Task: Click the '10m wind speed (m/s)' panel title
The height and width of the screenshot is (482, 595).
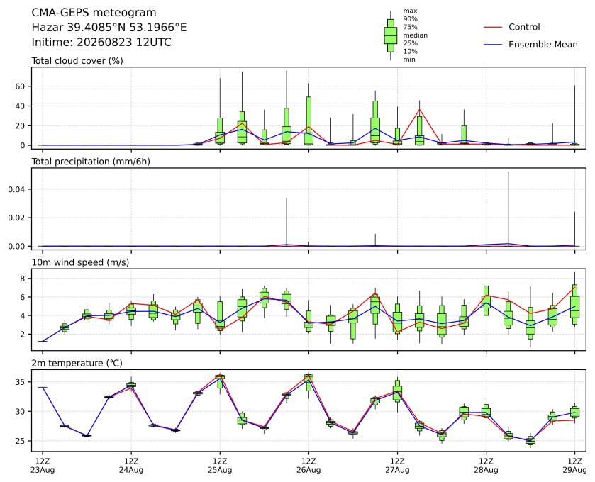Action: click(x=80, y=262)
